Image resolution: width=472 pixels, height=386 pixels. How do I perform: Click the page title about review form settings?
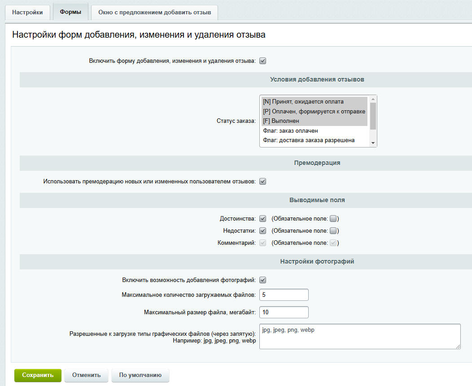point(139,35)
